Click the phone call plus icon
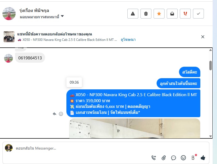 click(154, 158)
